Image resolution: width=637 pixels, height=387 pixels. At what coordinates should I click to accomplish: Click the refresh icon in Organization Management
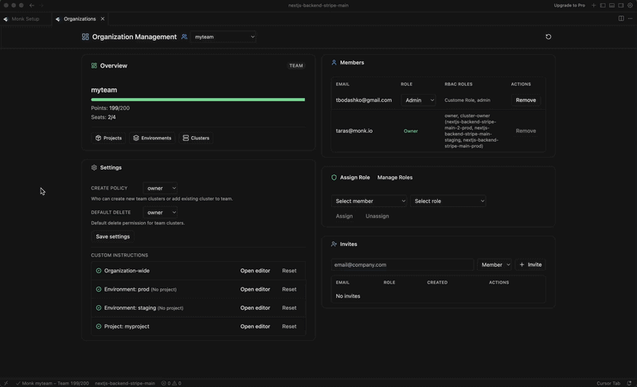[548, 37]
